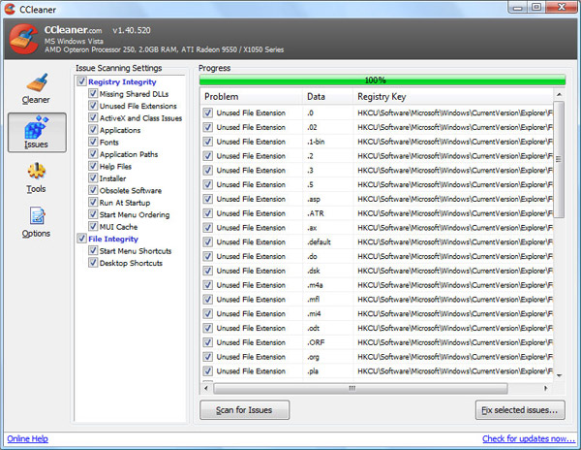Minimize the CCleaner window

click(518, 8)
